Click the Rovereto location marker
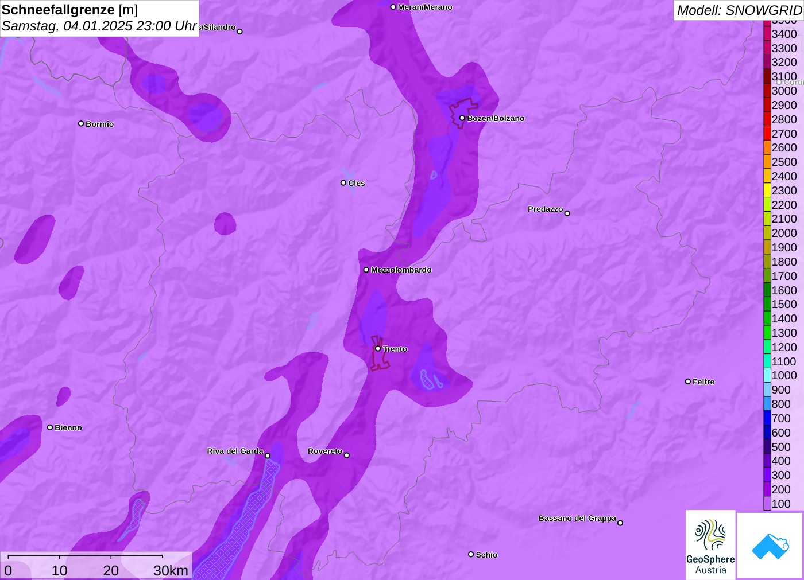 (x=347, y=456)
